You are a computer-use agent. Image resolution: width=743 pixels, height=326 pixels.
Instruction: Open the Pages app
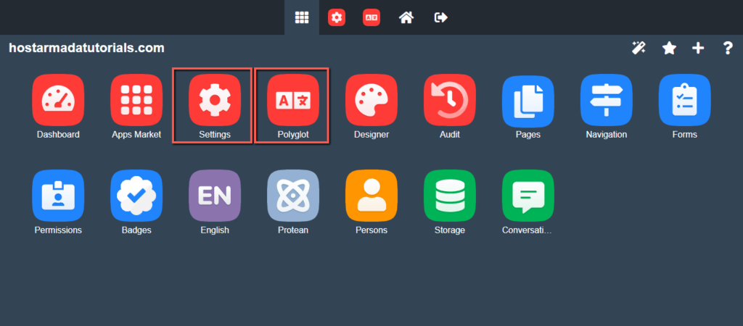click(528, 100)
